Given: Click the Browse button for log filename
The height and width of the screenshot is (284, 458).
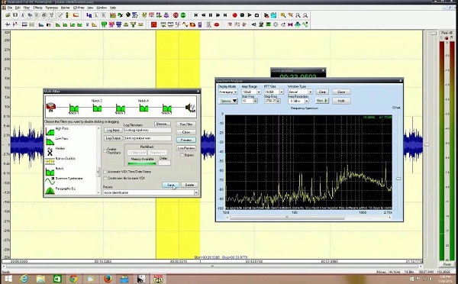Looking at the screenshot, I should (x=162, y=124).
